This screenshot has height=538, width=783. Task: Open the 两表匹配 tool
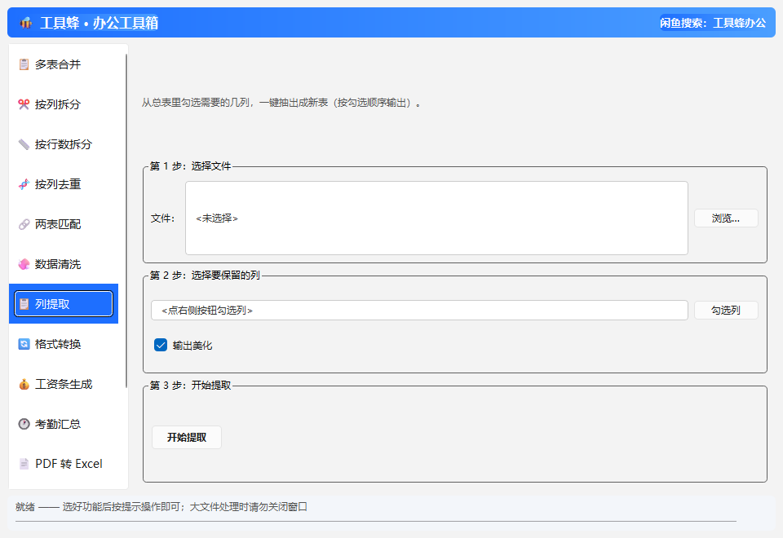coord(64,224)
